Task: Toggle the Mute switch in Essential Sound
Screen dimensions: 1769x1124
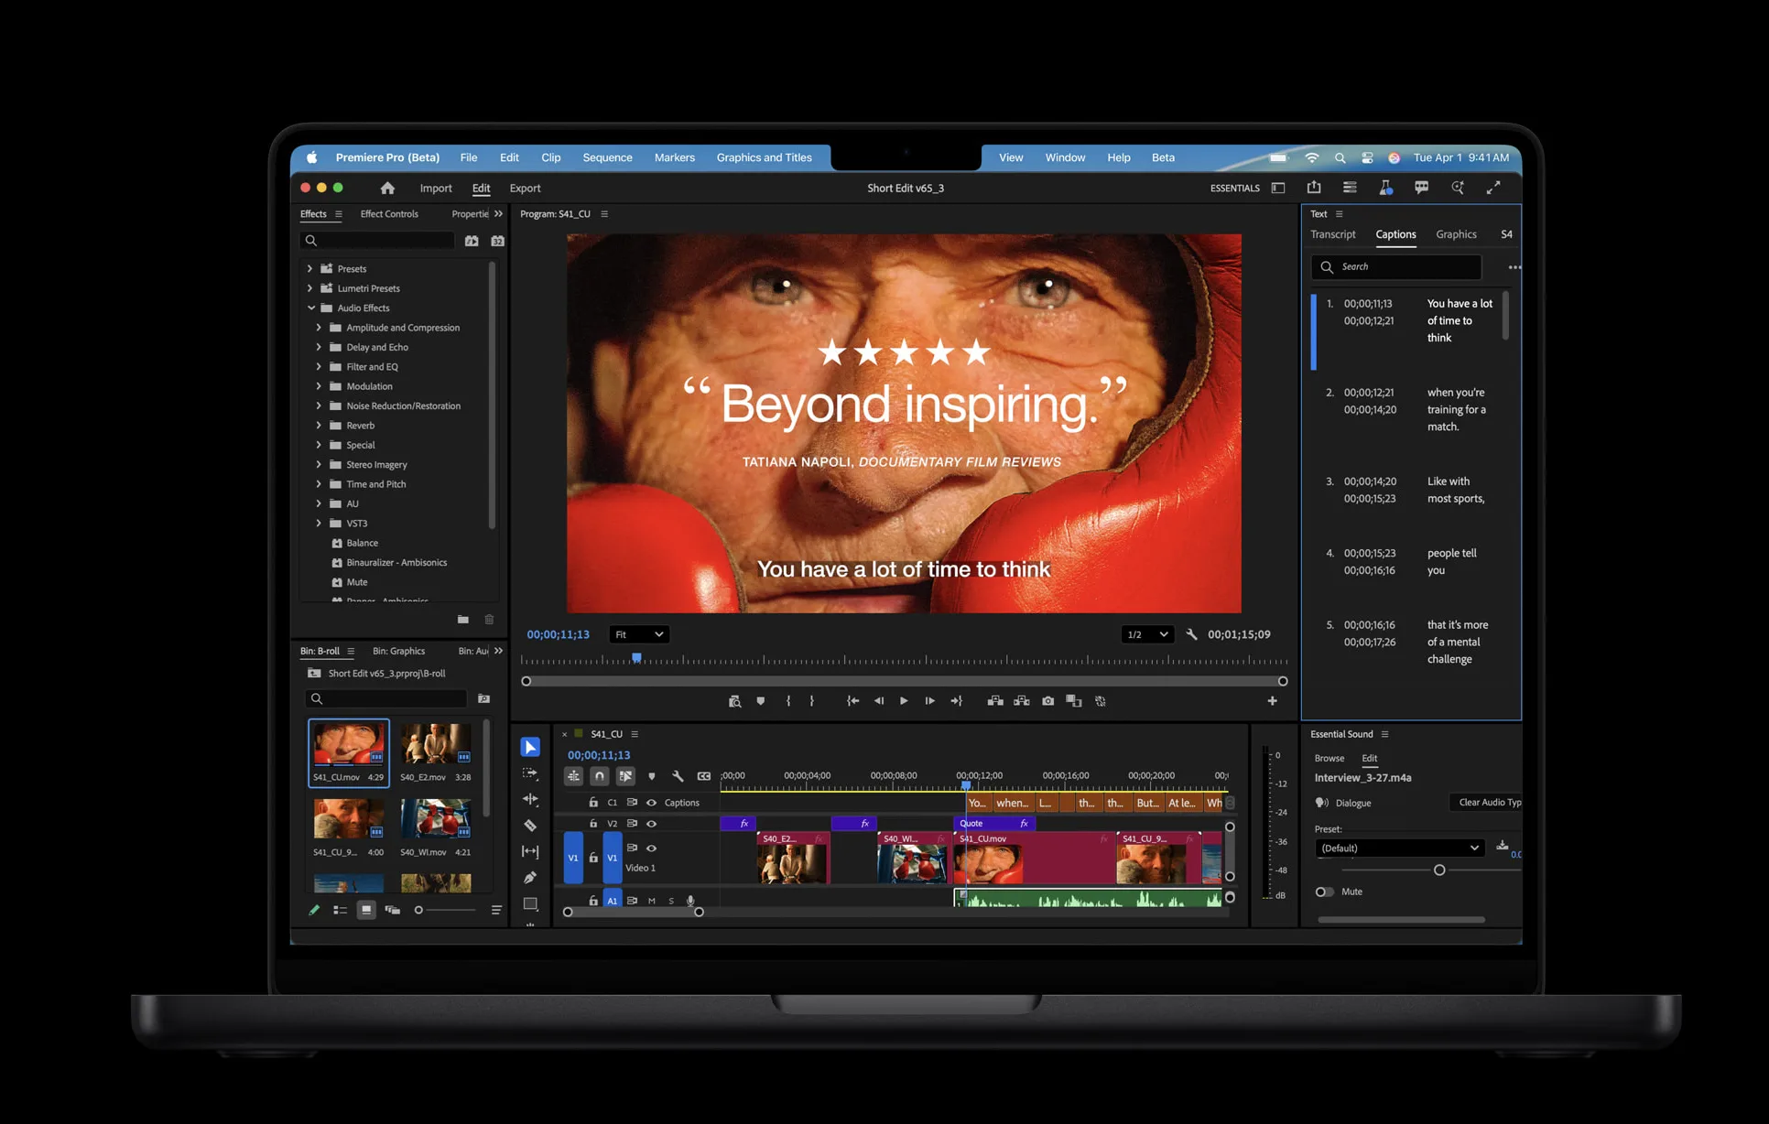Action: (x=1324, y=892)
